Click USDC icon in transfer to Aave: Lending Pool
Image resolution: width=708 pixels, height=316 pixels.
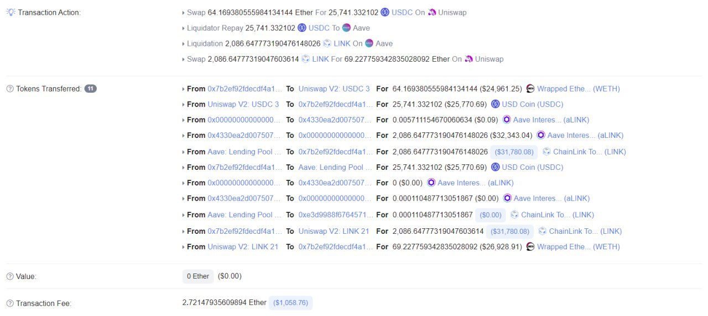click(496, 167)
